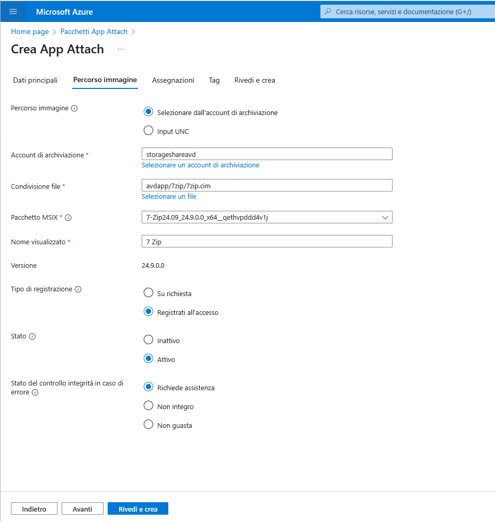Image resolution: width=495 pixels, height=521 pixels.
Task: Switch to 'Rivedi e crea' tab
Action: (255, 81)
